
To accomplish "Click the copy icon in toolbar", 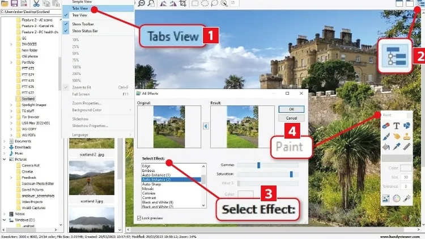I will pyautogui.click(x=46, y=3).
